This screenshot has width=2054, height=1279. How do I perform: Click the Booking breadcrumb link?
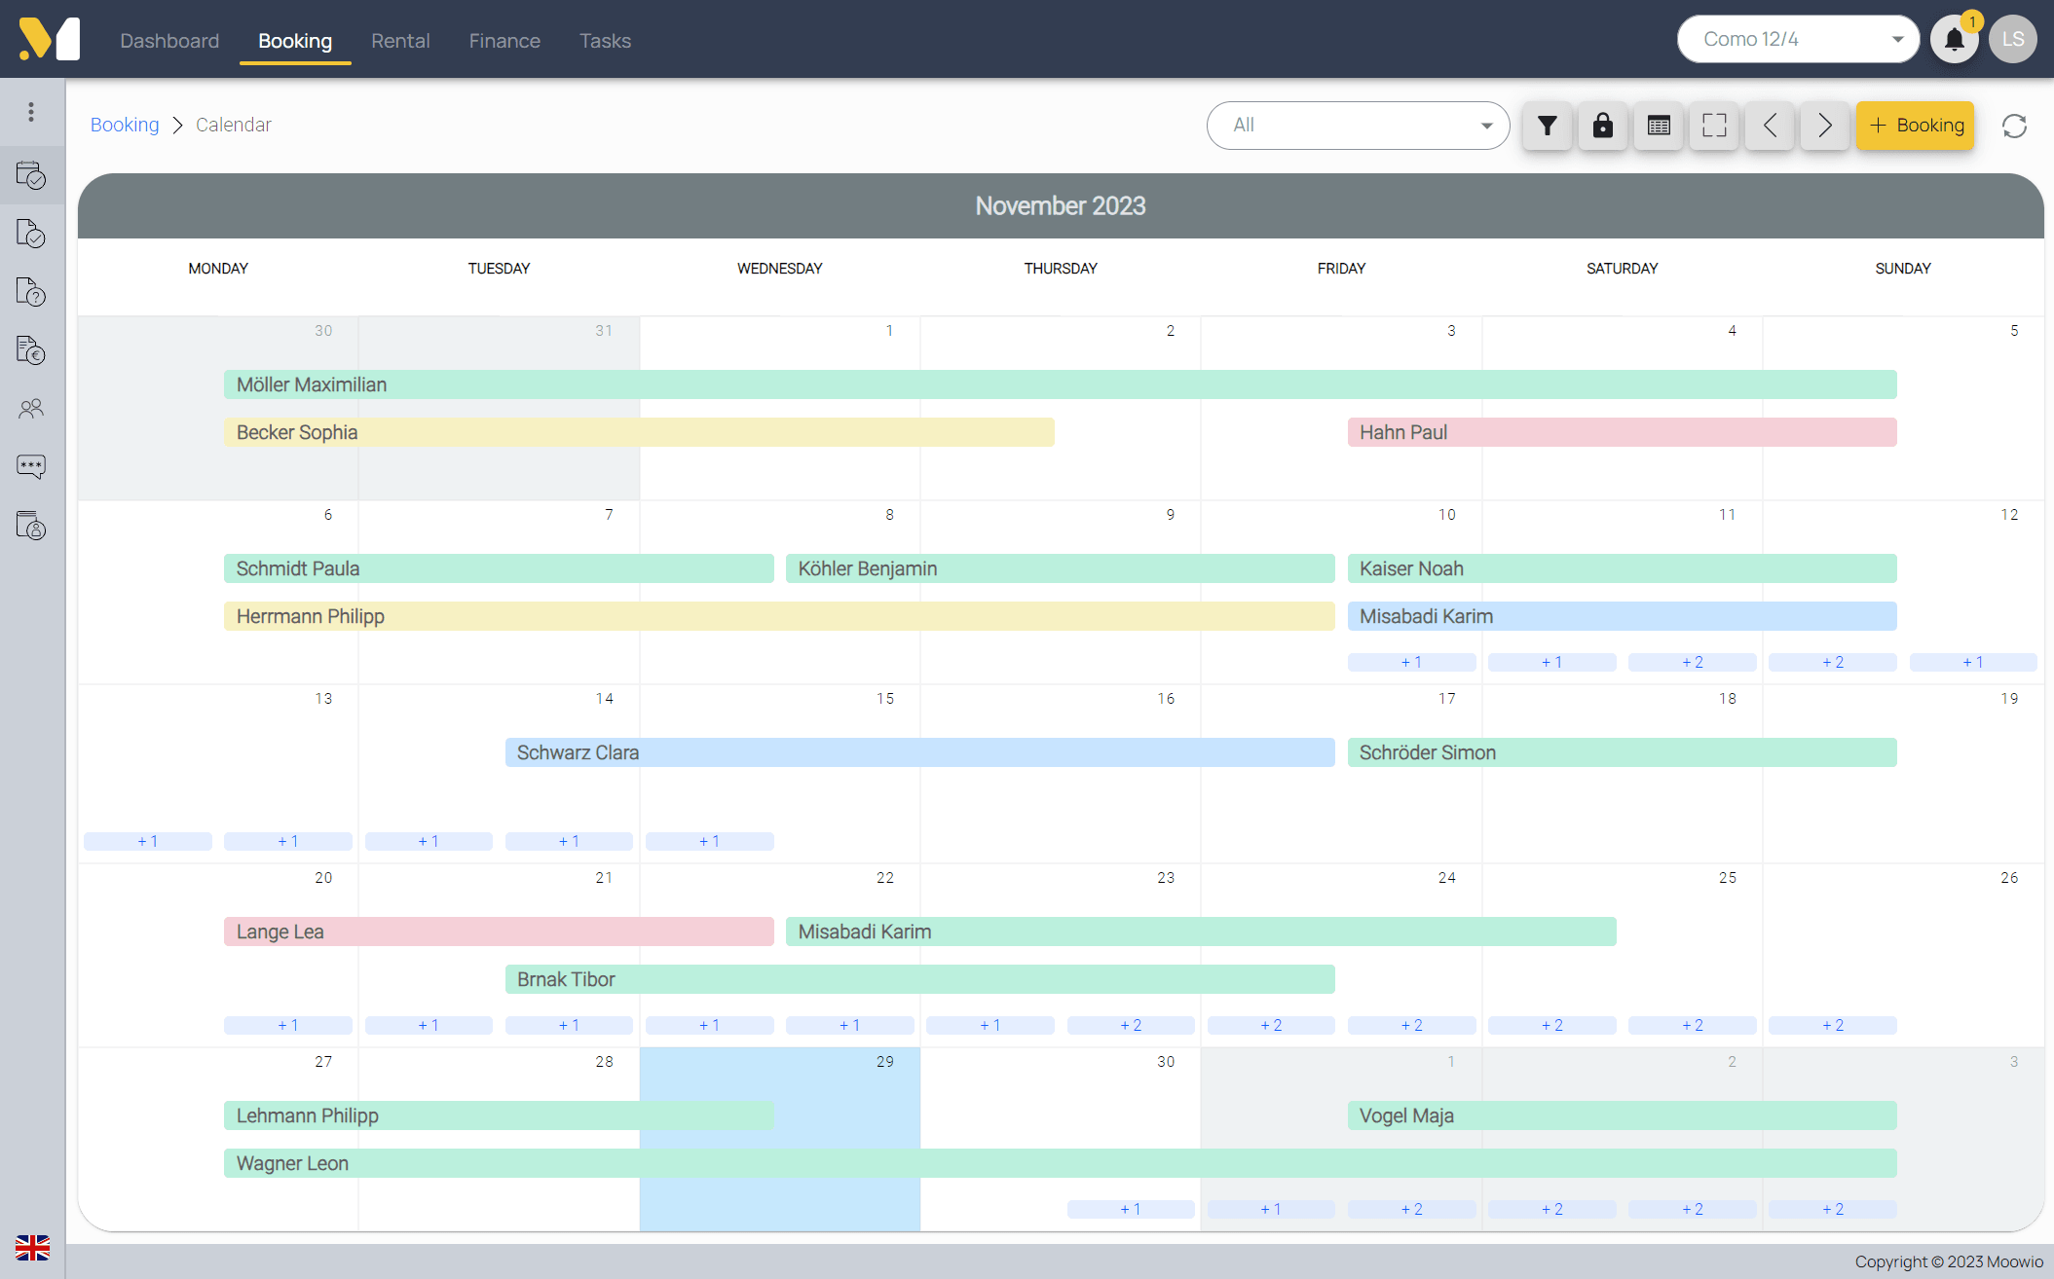pyautogui.click(x=125, y=125)
